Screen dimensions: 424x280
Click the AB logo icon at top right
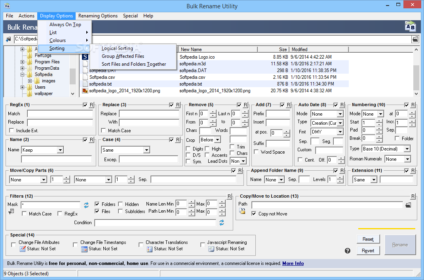tap(410, 26)
